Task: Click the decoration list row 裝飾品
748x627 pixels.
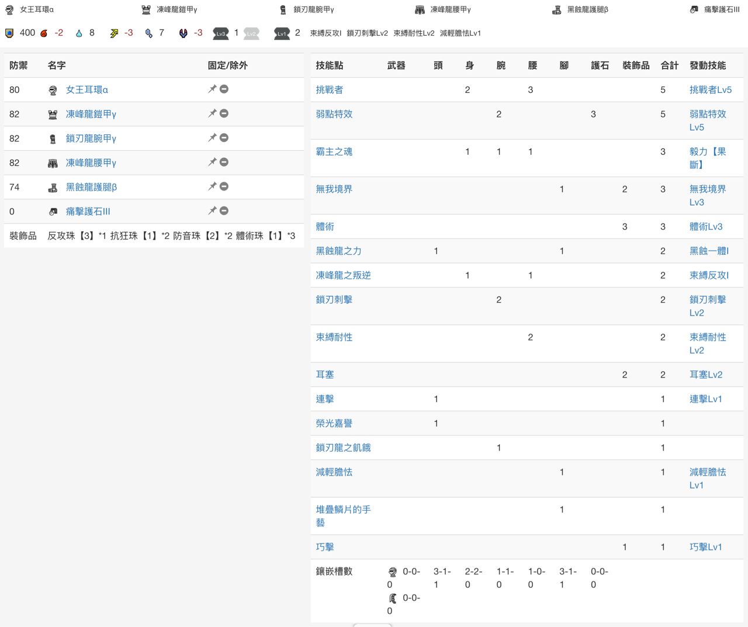Action: (x=153, y=235)
